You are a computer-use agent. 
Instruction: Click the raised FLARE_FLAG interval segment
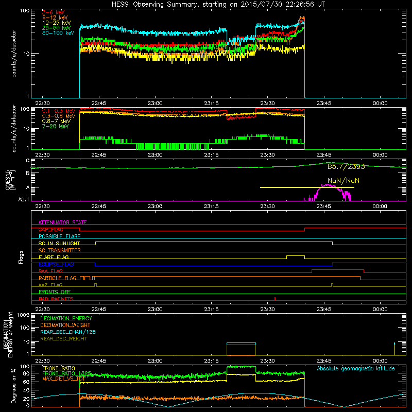(x=295, y=255)
